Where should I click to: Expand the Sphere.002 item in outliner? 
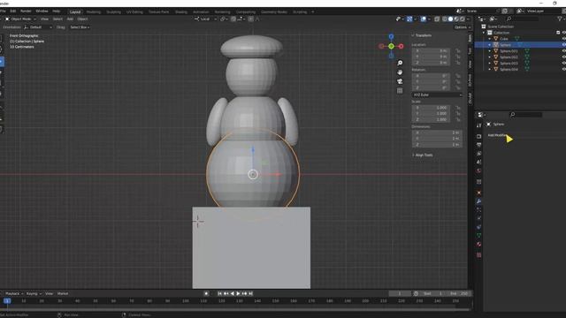(x=489, y=57)
